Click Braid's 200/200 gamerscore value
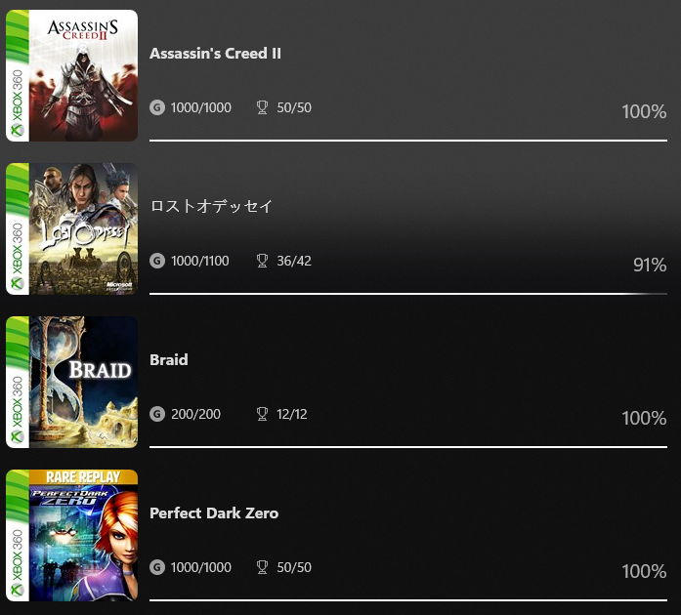The image size is (681, 615). pos(195,414)
